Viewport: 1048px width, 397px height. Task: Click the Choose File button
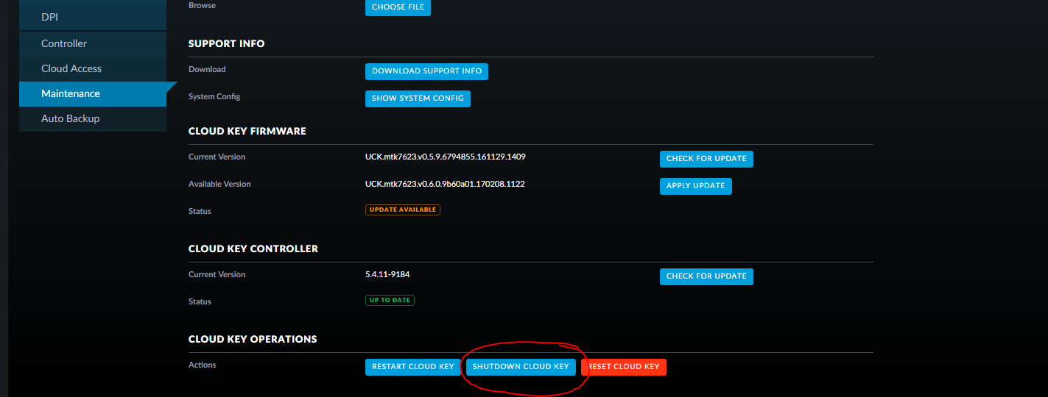(x=398, y=7)
